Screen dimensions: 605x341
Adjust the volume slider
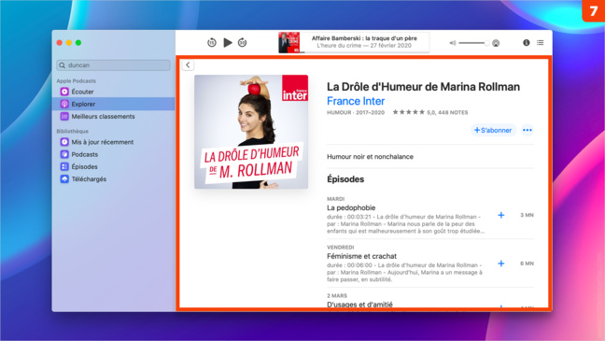473,43
